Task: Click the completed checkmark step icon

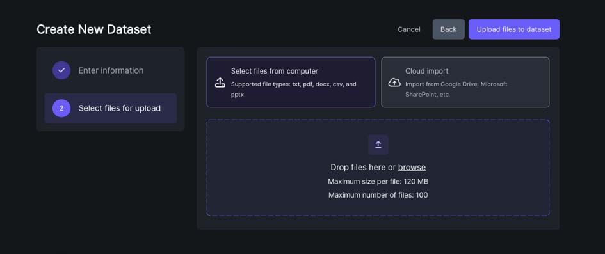Action: (x=61, y=70)
